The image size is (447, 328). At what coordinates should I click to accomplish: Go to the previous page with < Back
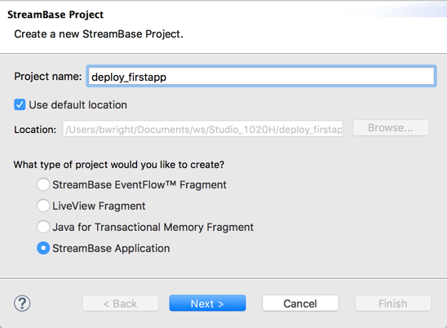tap(120, 304)
